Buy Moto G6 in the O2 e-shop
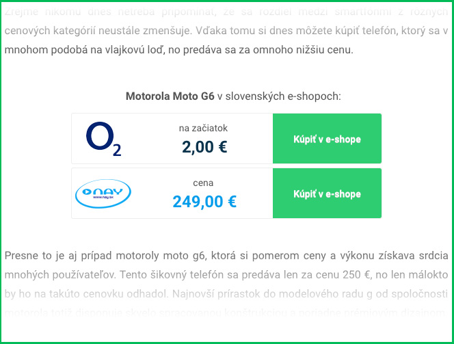Screen dimensions: 454x344 tap(327, 138)
